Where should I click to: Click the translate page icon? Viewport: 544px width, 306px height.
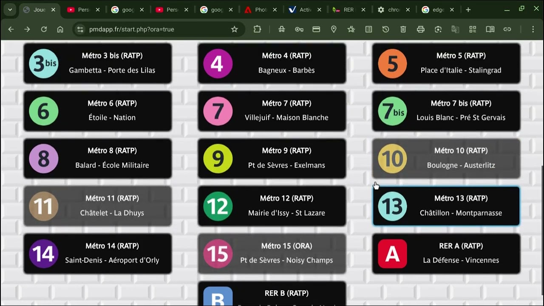(x=455, y=29)
